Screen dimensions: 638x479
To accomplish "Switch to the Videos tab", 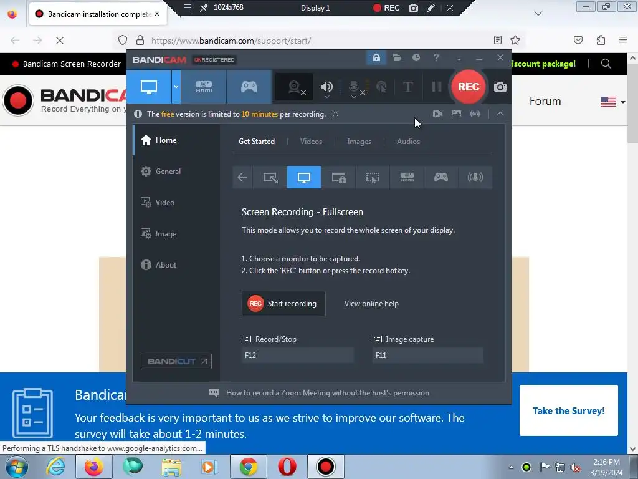I will tap(311, 142).
